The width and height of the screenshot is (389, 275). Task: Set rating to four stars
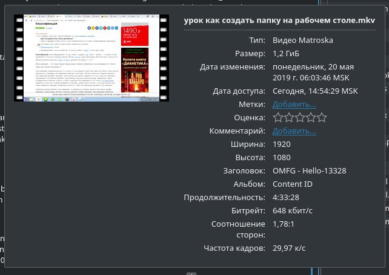click(x=311, y=118)
